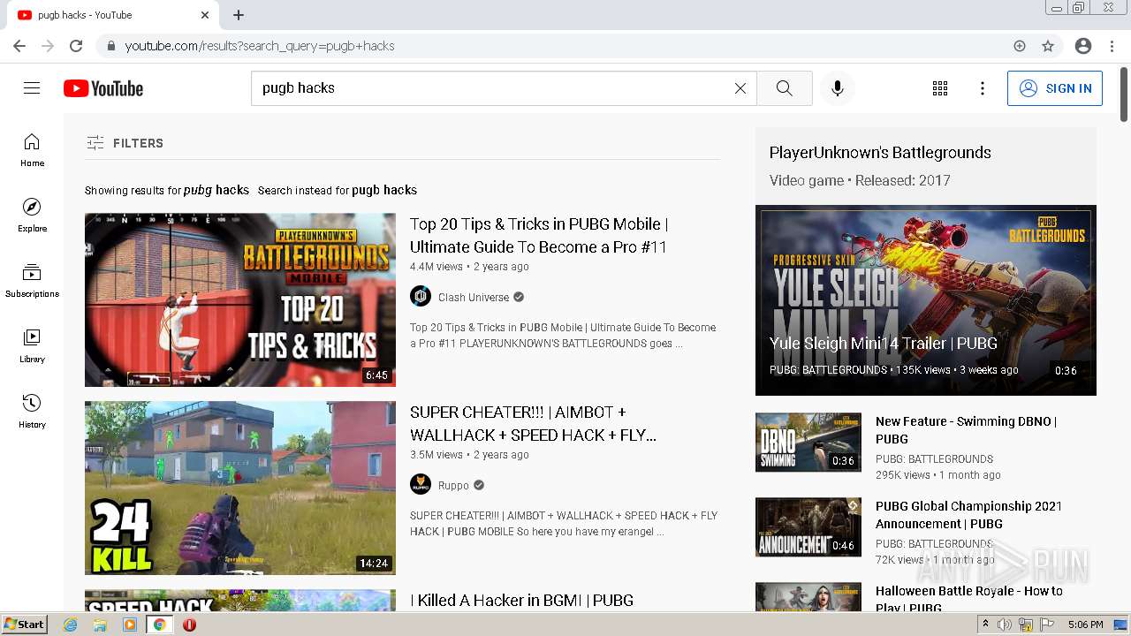Screen dimensions: 1131x636
Task: Open Subscriptions in sidebar
Action: [32, 281]
